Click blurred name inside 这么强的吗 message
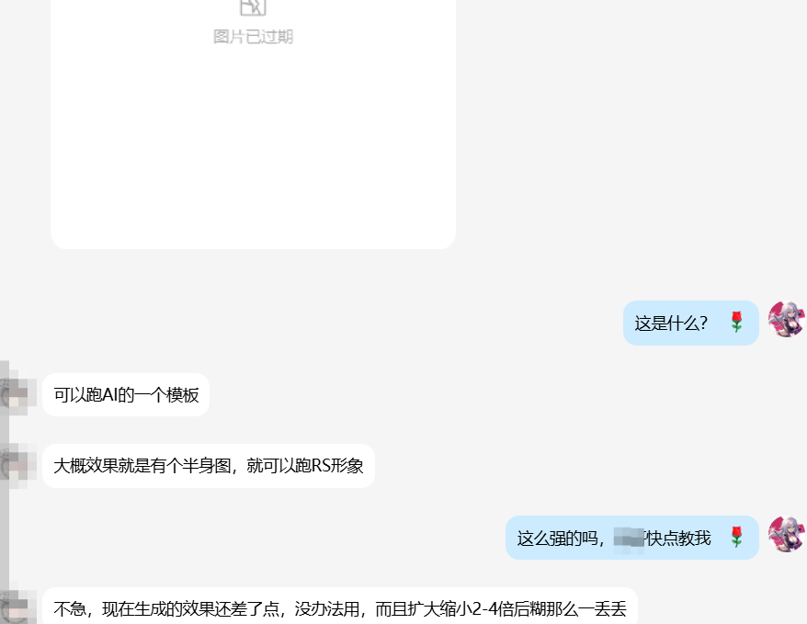Image resolution: width=807 pixels, height=624 pixels. coord(629,539)
